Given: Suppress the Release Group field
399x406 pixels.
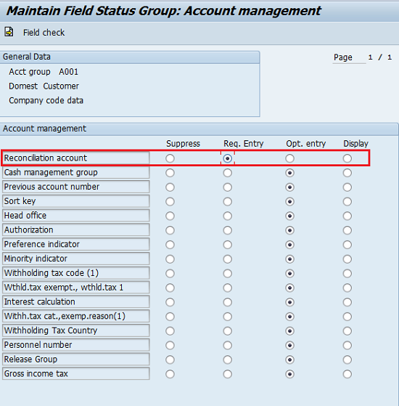Looking at the screenshot, I should (170, 360).
